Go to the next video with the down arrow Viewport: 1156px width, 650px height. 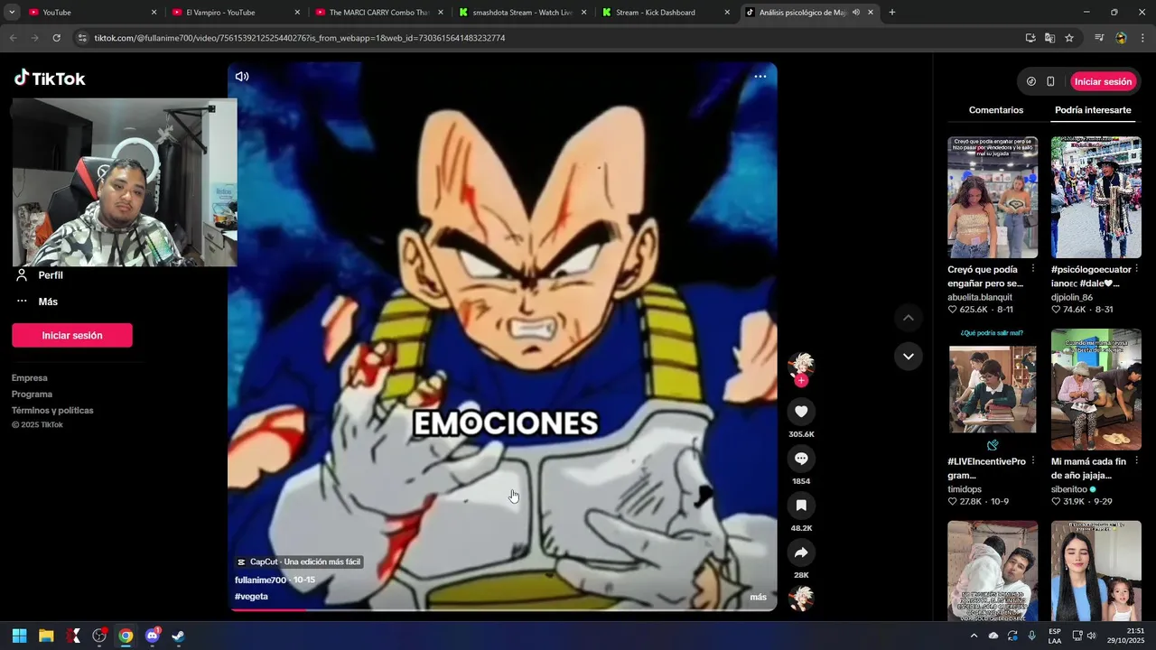pyautogui.click(x=909, y=356)
